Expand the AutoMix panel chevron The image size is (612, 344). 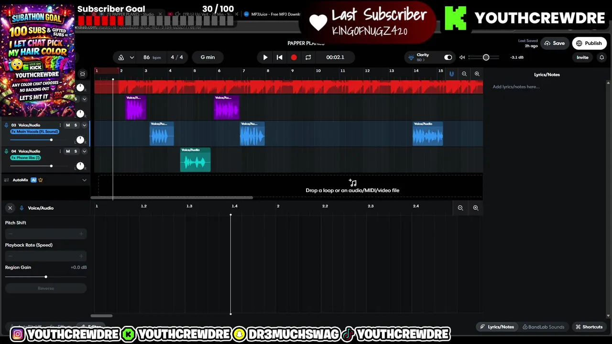click(84, 180)
